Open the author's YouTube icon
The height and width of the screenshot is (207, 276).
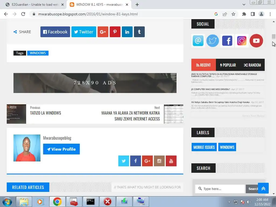point(171,161)
